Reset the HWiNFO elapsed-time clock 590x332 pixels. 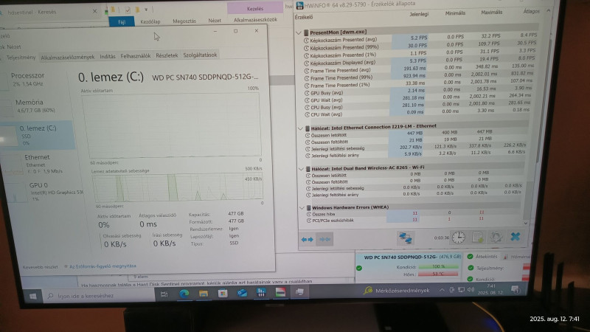pyautogui.click(x=458, y=237)
